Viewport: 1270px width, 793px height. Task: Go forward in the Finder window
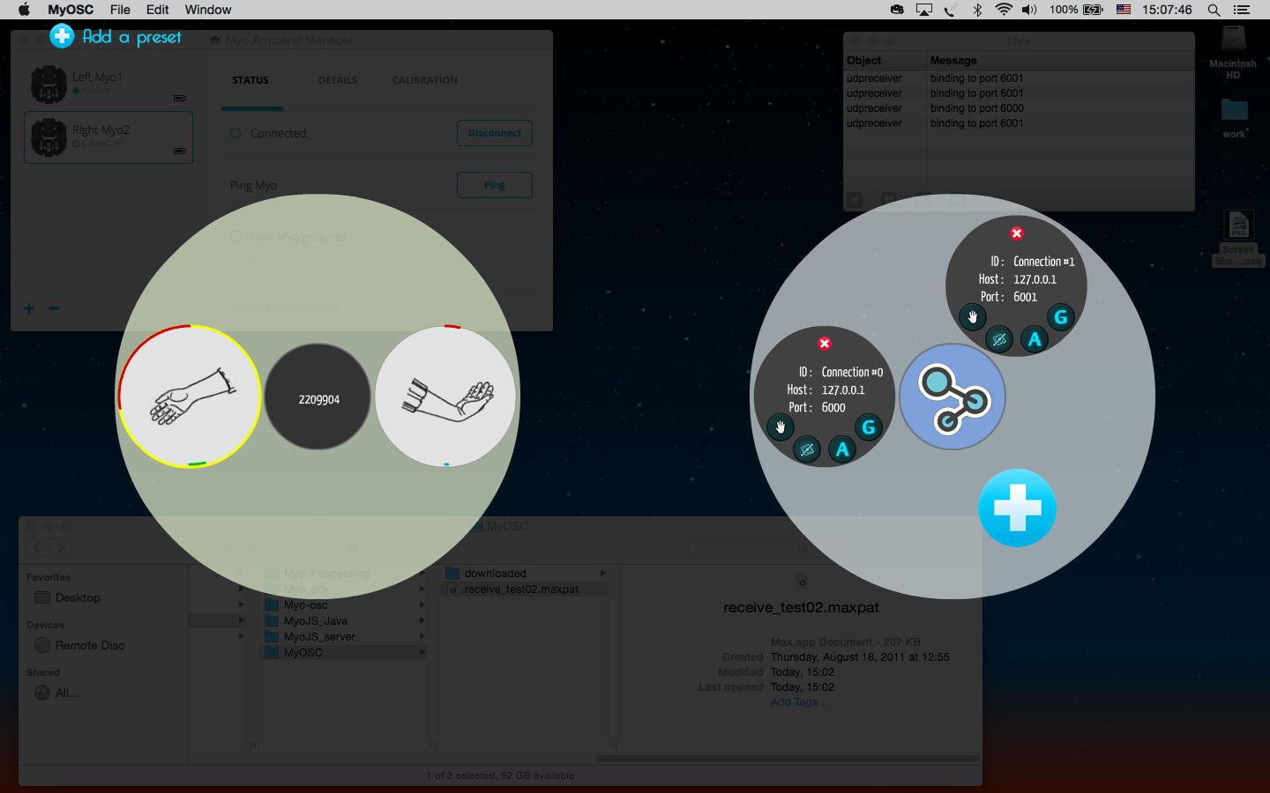tap(62, 547)
